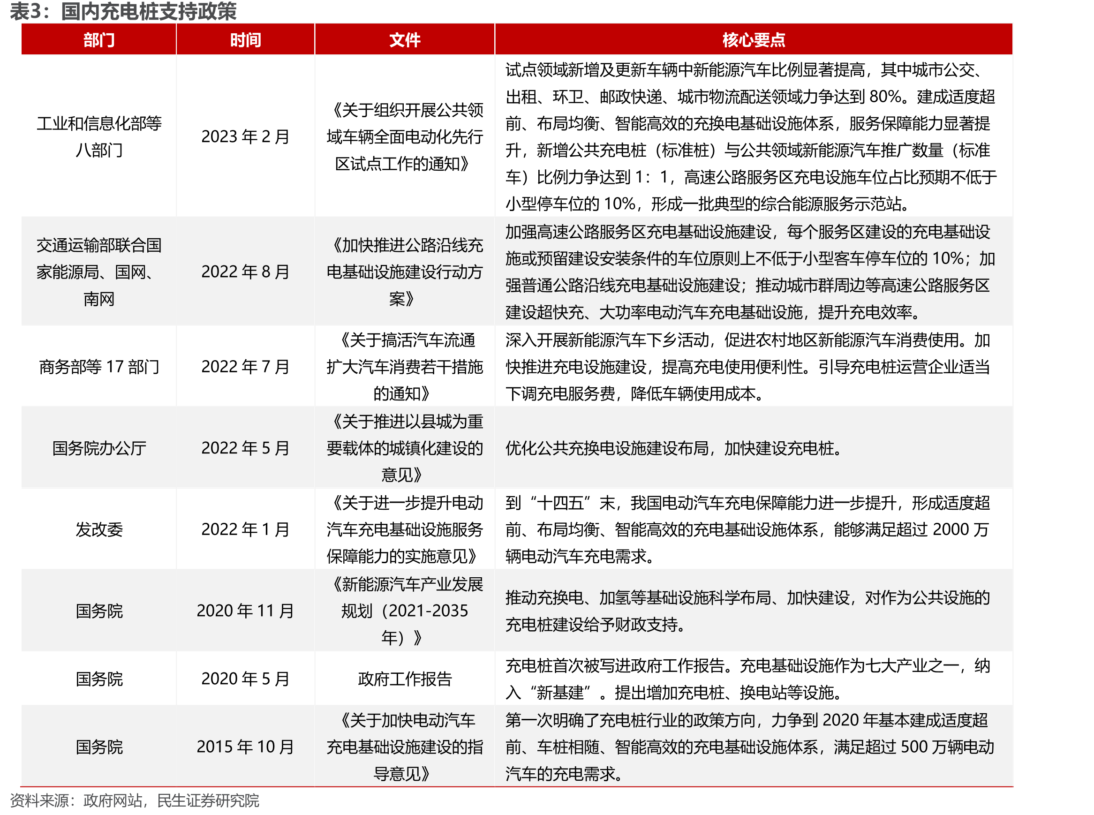
Task: Click the key-point text starting 第一次明确了充电桩行业的政策方向
Action: pyautogui.click(x=750, y=747)
